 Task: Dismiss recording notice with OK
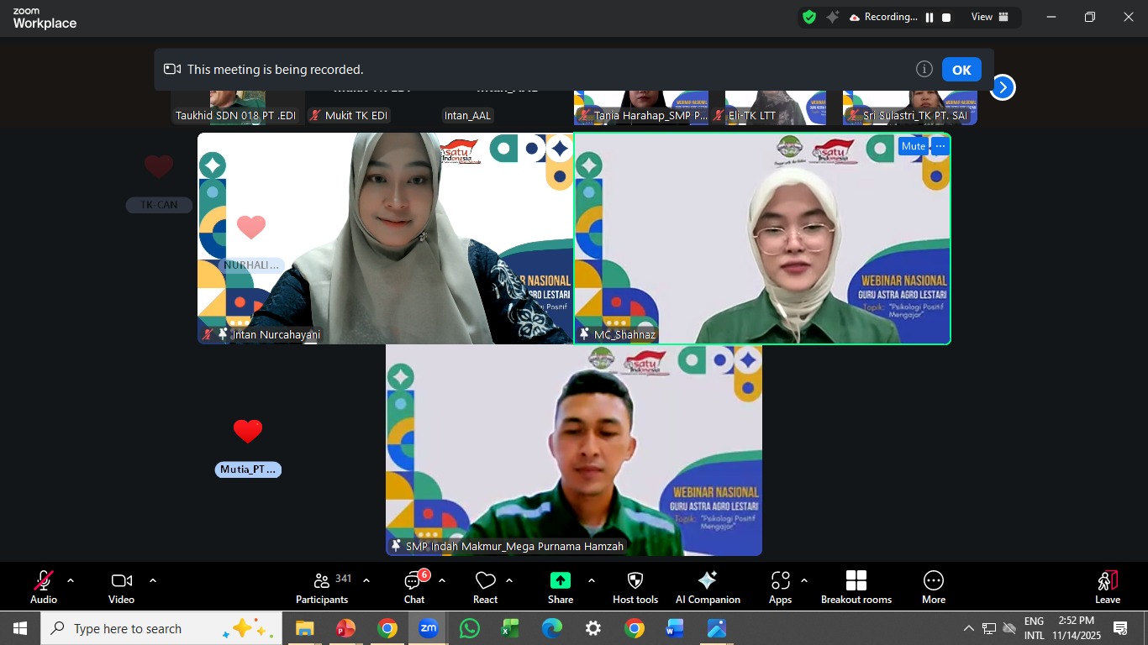tap(961, 70)
